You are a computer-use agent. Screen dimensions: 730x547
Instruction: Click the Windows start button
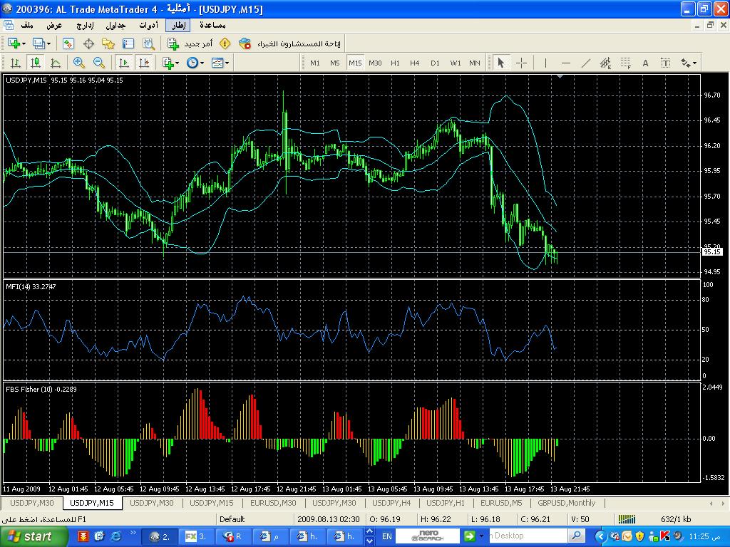coord(29,536)
